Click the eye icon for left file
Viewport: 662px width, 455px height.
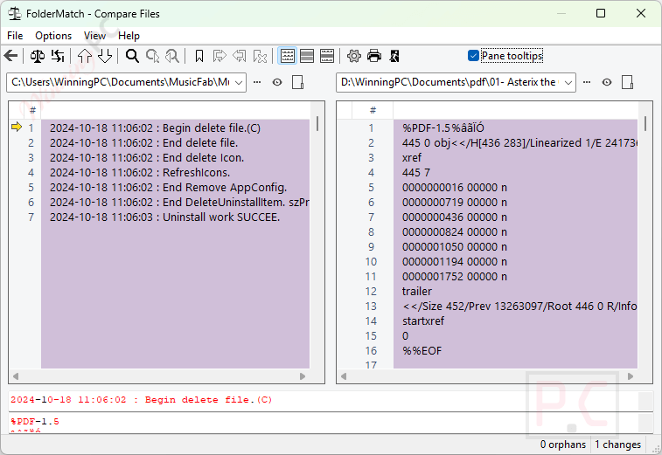point(277,82)
